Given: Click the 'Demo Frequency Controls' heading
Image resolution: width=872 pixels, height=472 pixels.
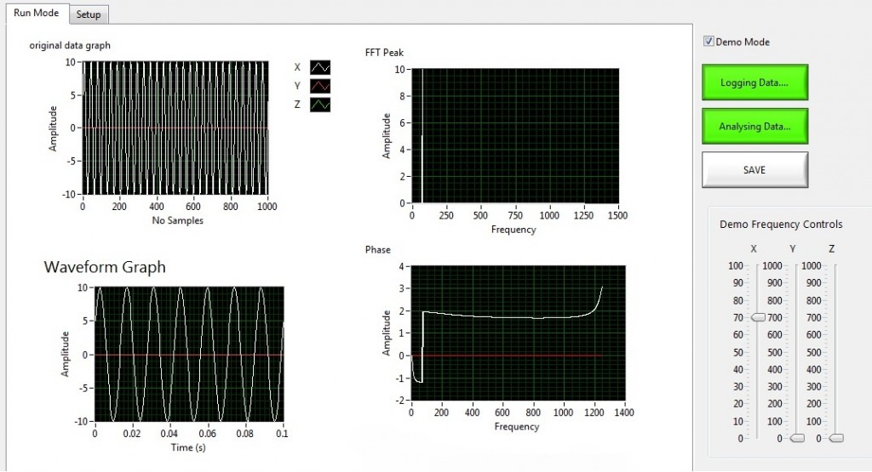Looking at the screenshot, I should (781, 225).
